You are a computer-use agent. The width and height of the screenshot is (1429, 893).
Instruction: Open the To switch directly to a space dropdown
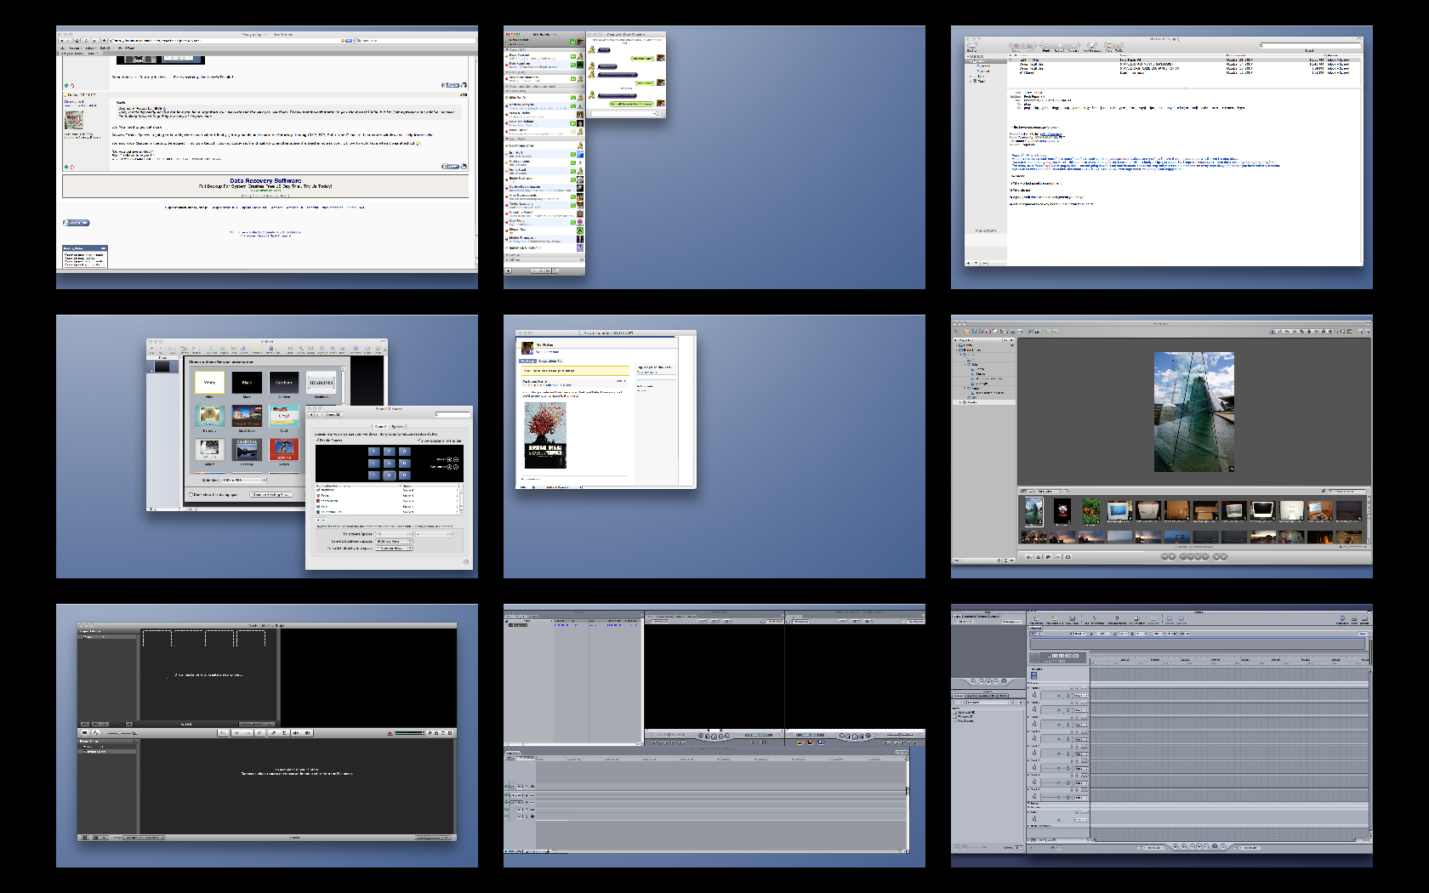click(394, 549)
